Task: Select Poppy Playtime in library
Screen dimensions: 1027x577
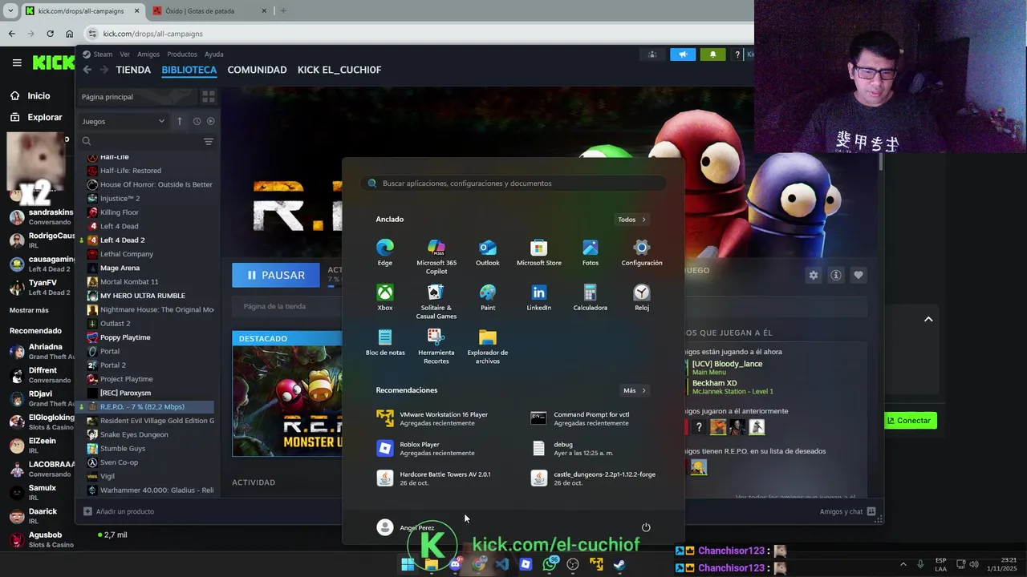Action: [125, 337]
